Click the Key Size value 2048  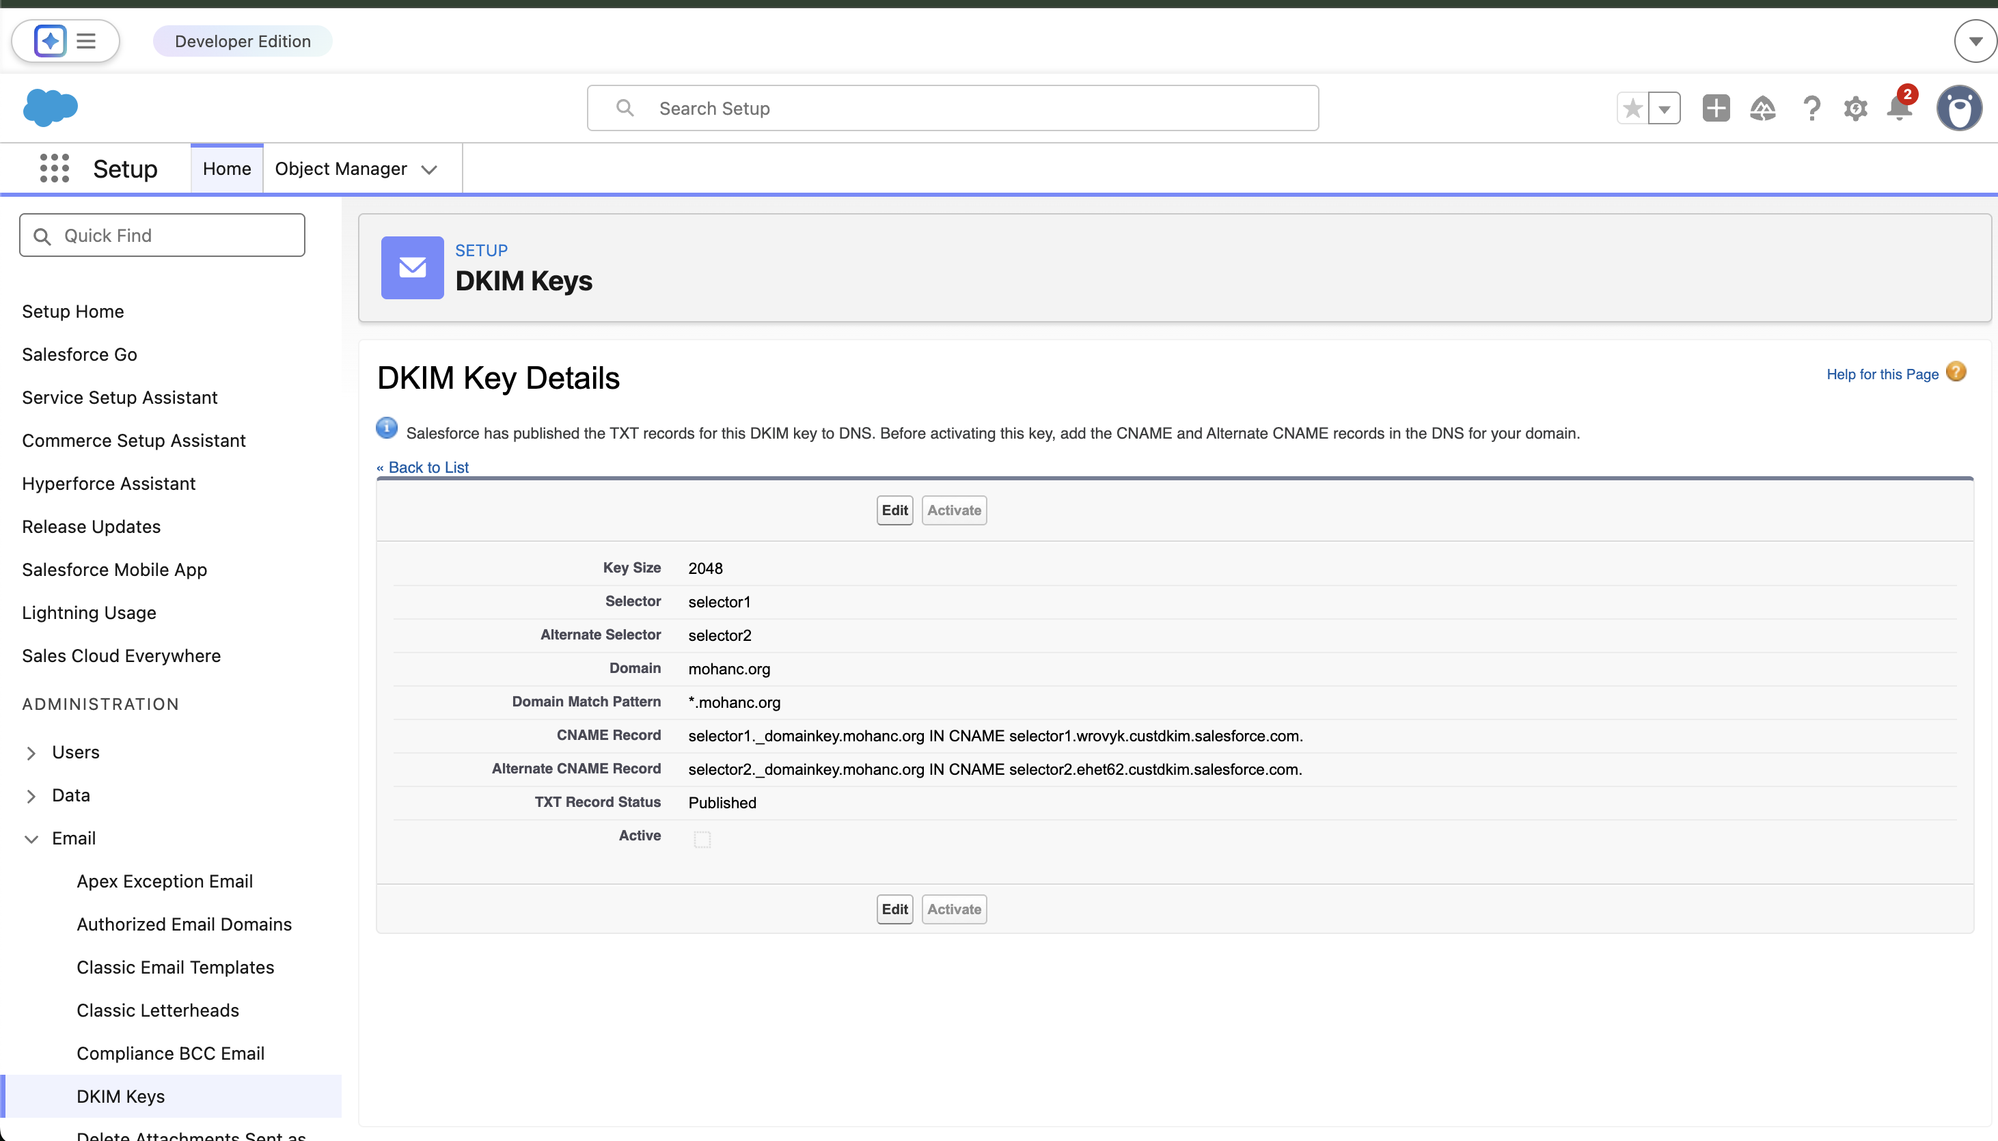point(706,568)
